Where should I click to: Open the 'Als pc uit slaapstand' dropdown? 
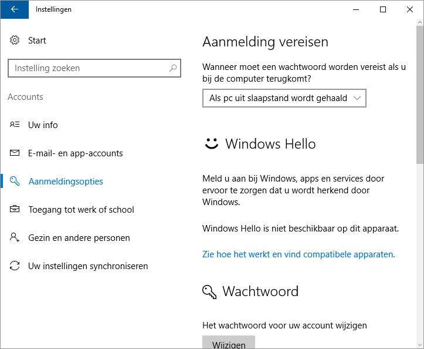click(x=284, y=98)
